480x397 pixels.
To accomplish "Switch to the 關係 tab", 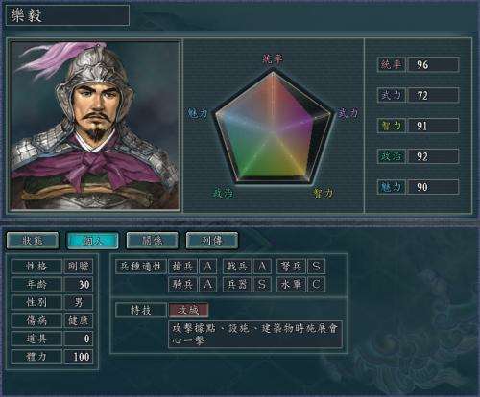I will (x=153, y=241).
